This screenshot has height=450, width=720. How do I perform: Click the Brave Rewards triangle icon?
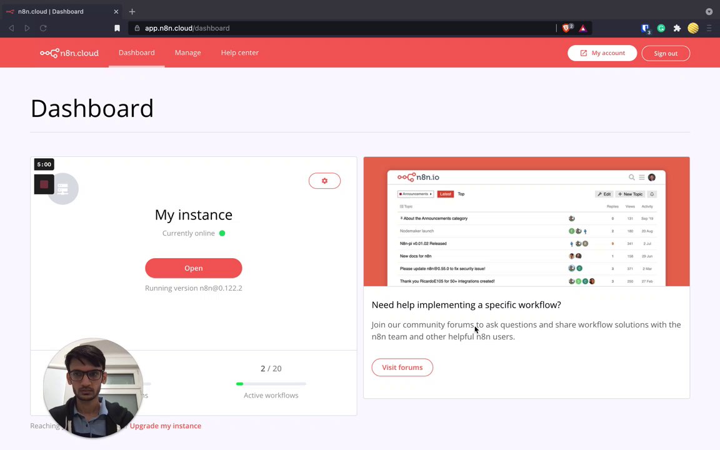(x=582, y=29)
